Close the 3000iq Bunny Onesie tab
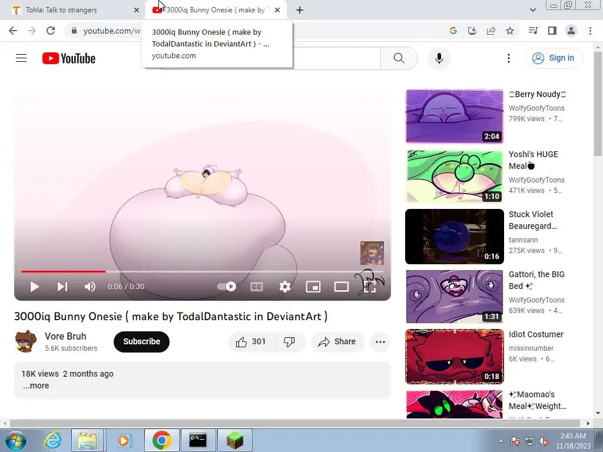The height and width of the screenshot is (452, 603). point(277,10)
